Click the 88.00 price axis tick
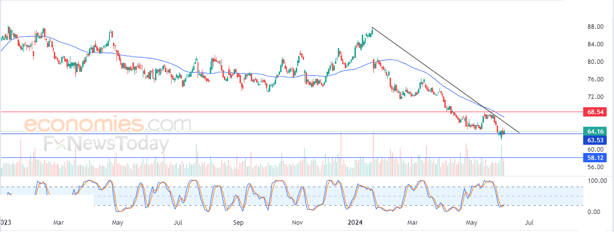 tap(594, 27)
